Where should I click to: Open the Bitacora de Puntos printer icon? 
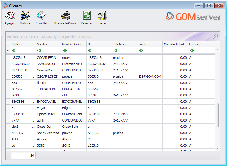pyautogui.click(x=65, y=15)
